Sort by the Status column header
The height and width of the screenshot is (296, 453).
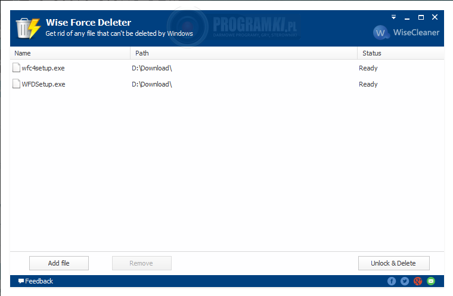(401, 53)
